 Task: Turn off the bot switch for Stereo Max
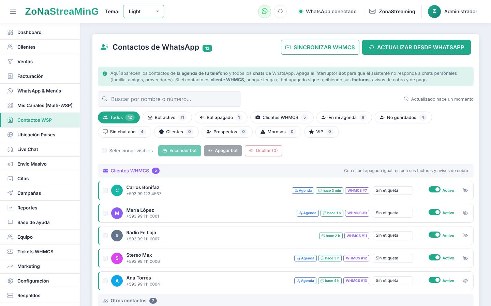point(434,257)
